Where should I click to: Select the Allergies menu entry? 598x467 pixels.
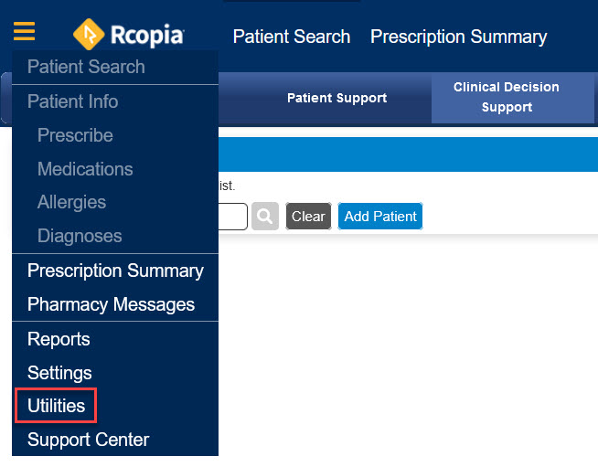[71, 202]
